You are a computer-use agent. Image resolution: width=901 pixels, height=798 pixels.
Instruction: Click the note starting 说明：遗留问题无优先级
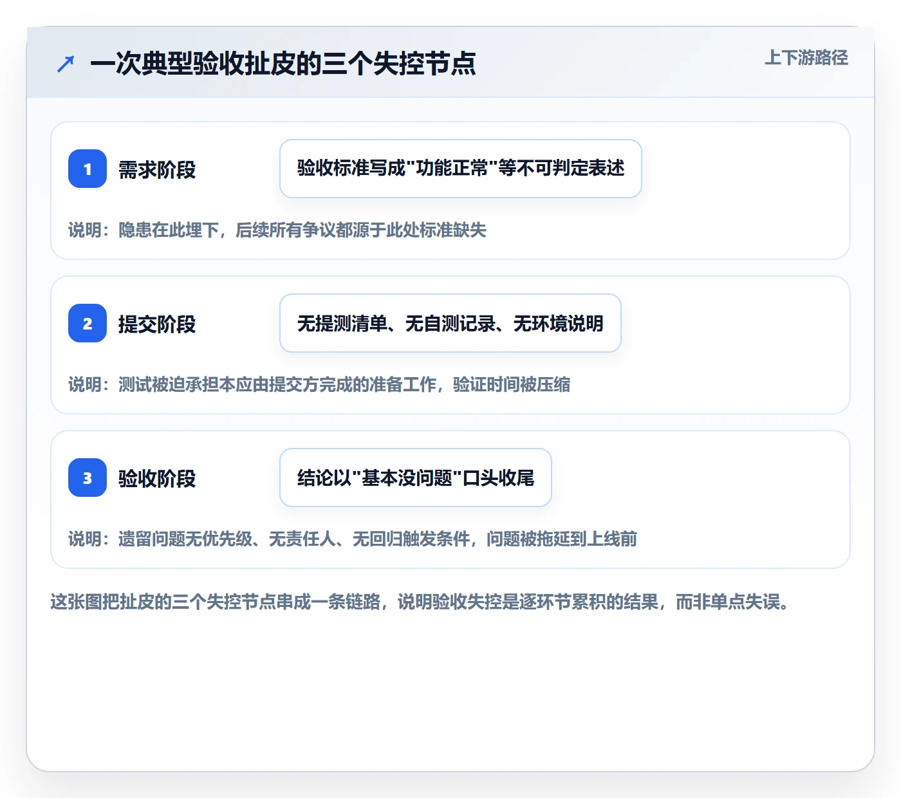pos(353,539)
